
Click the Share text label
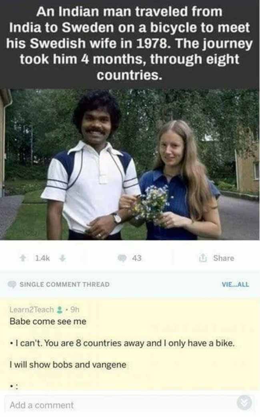pyautogui.click(x=224, y=258)
